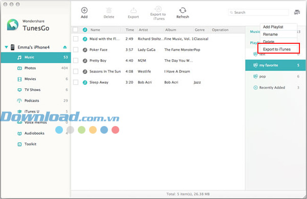Click the 2:49 time cell
307x199 pixels.
tap(129, 39)
